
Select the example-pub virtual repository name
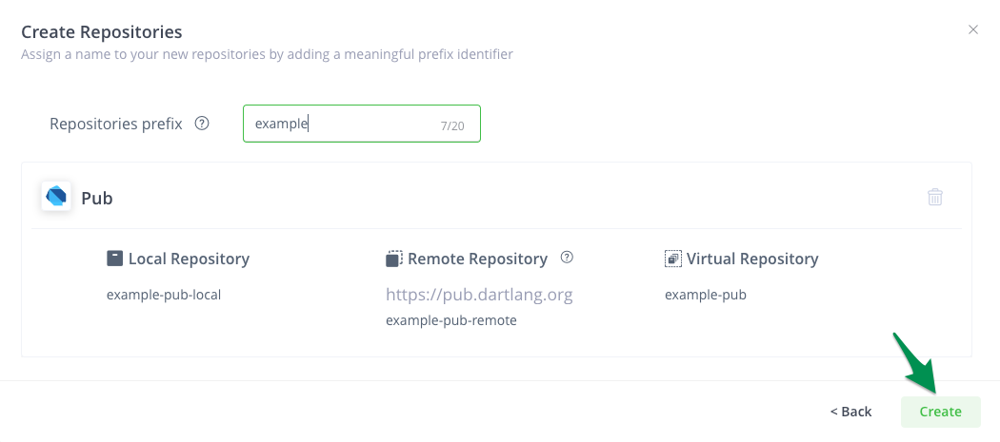click(706, 295)
